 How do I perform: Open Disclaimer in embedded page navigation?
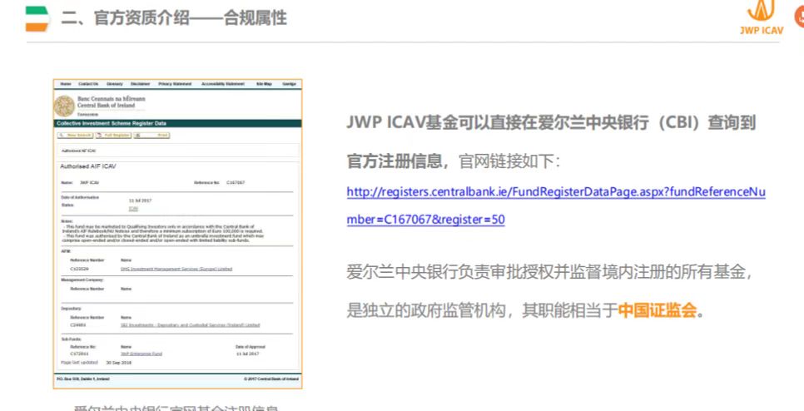tap(141, 84)
